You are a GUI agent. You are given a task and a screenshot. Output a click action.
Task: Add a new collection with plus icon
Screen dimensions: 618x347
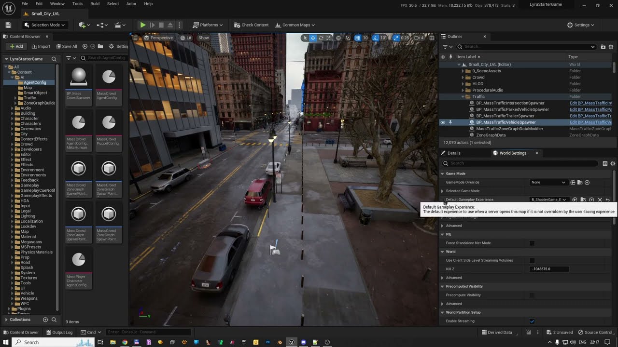(45, 320)
